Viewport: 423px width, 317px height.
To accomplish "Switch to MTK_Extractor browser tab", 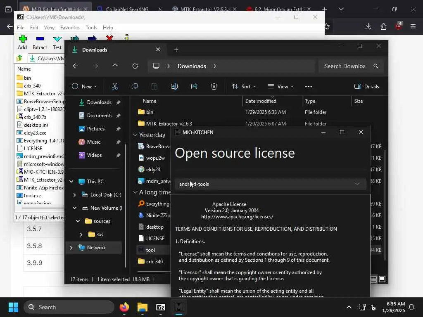I will [x=204, y=9].
